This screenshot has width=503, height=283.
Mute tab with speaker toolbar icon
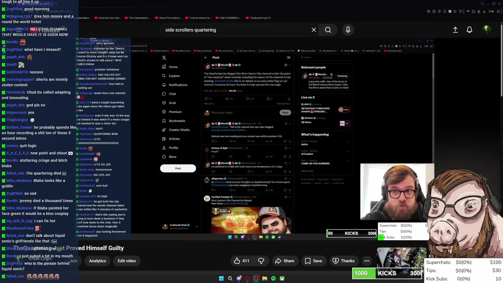468,11
